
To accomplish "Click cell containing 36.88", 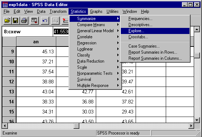I will tap(76, 102).
